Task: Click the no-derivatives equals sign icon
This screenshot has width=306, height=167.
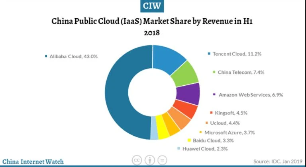Action: pyautogui.click(x=162, y=160)
